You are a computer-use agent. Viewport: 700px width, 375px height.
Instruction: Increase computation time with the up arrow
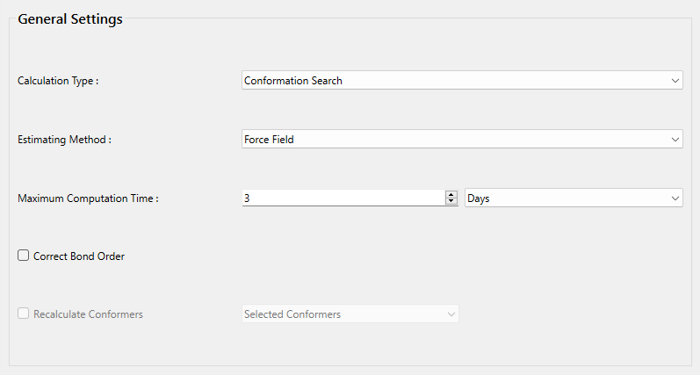click(451, 194)
